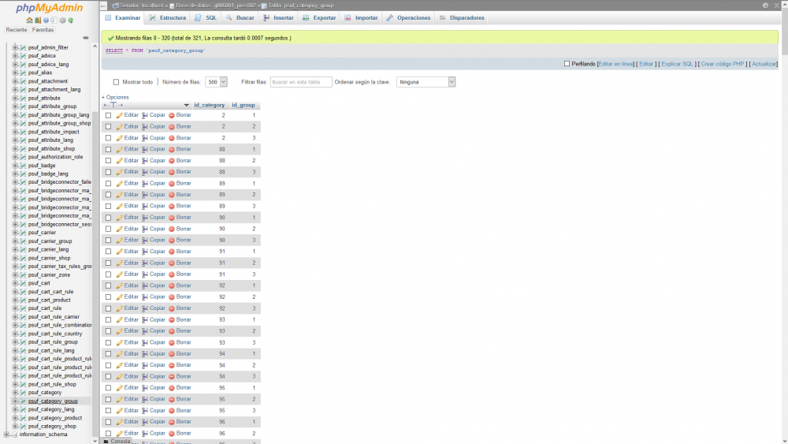Viewport: 788px width, 444px height.
Task: Reload the navigation panel with green icon
Action: tap(71, 21)
